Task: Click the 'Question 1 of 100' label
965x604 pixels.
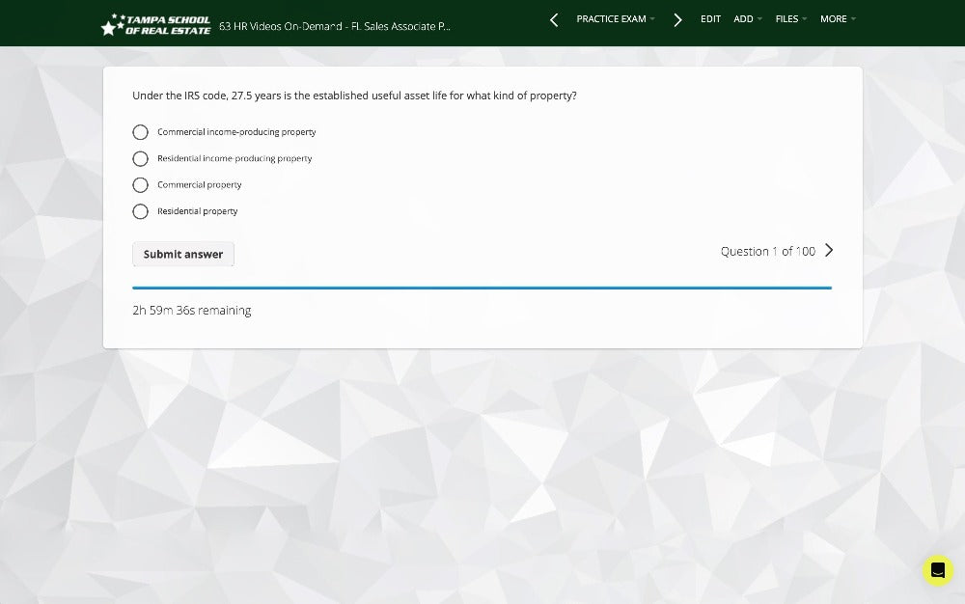Action: pos(767,252)
